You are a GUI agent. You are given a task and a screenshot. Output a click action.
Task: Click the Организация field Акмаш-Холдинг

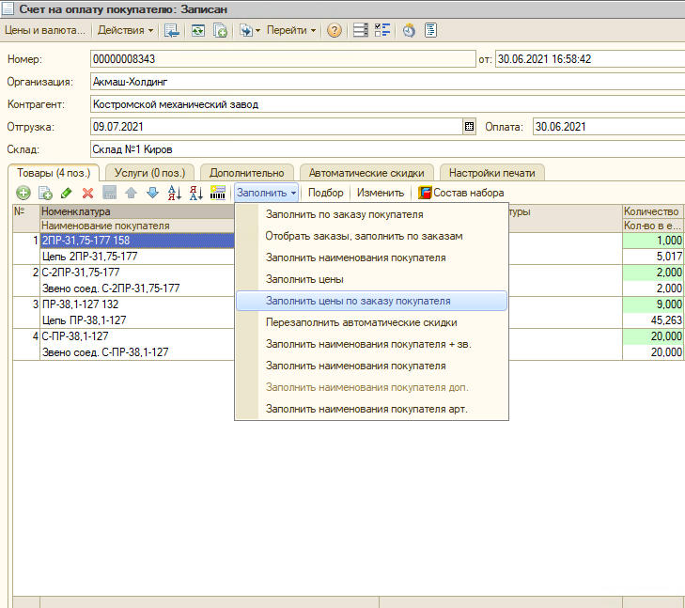tap(387, 82)
